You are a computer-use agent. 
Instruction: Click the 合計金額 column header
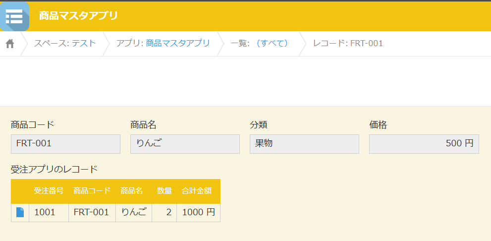click(197, 191)
